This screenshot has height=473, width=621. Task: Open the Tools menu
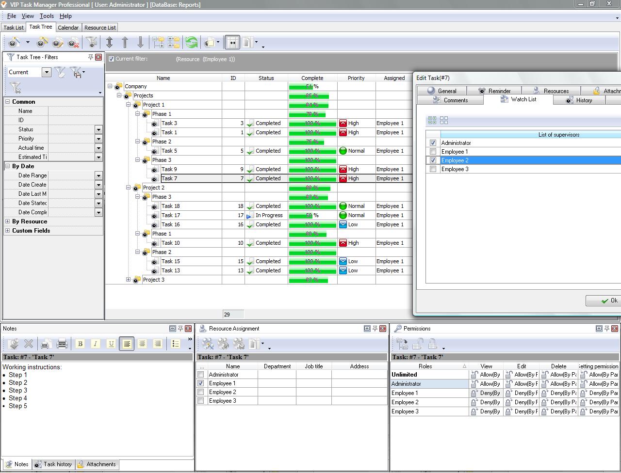(x=47, y=16)
